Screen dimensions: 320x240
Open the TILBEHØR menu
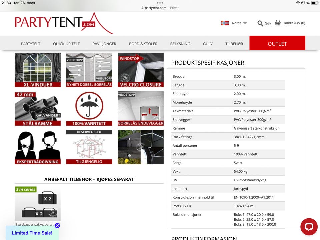coord(234,44)
